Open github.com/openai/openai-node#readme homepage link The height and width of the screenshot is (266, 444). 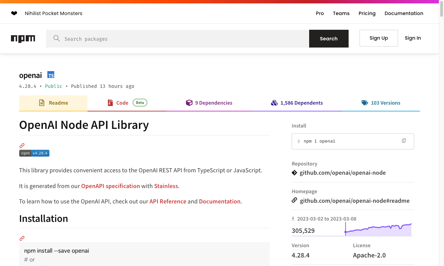click(355, 201)
